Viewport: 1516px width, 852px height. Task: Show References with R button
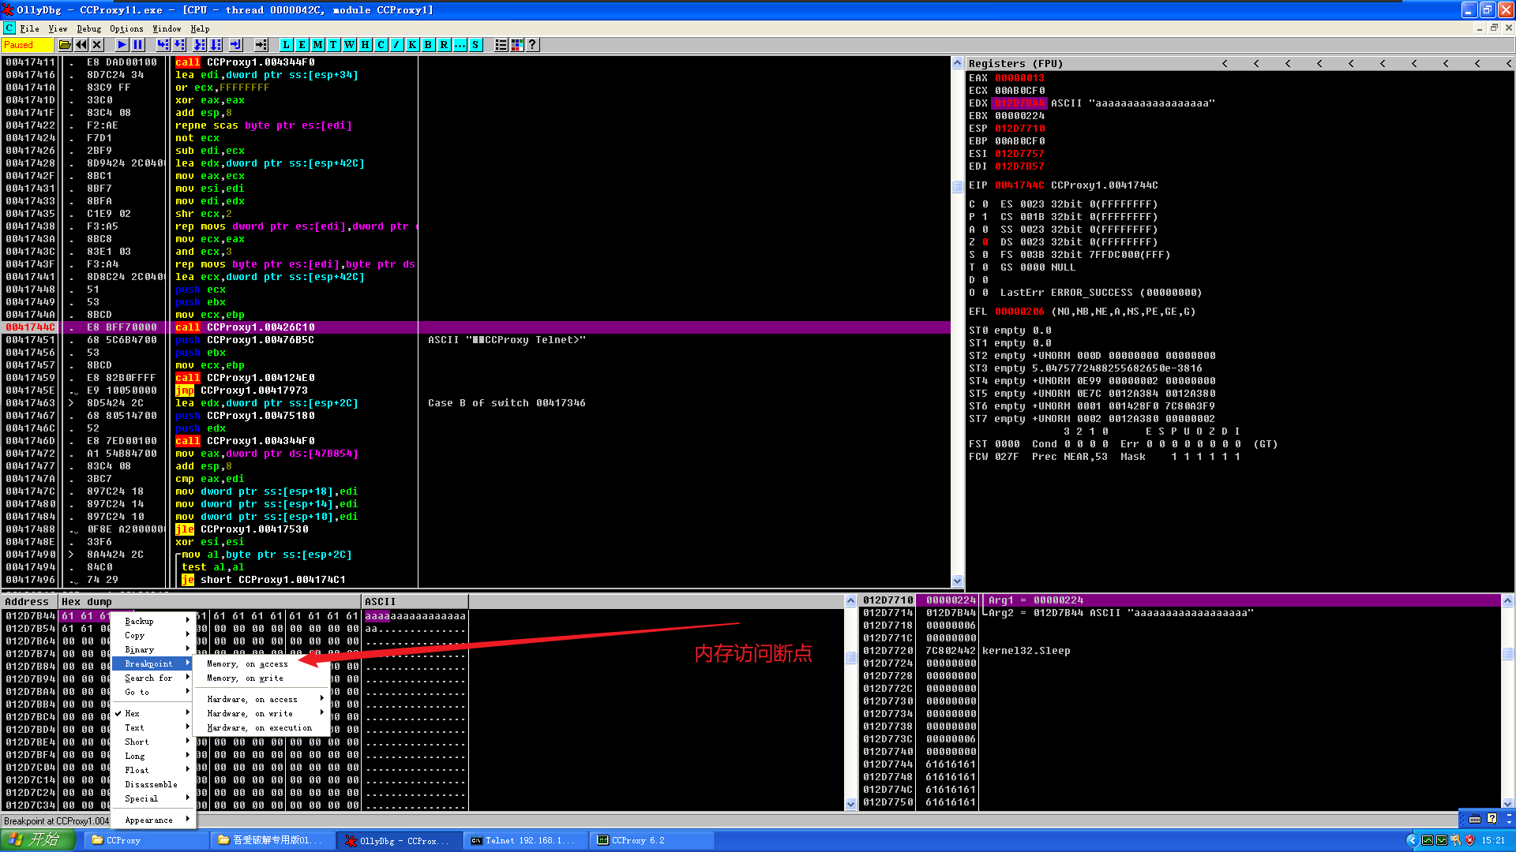(444, 45)
